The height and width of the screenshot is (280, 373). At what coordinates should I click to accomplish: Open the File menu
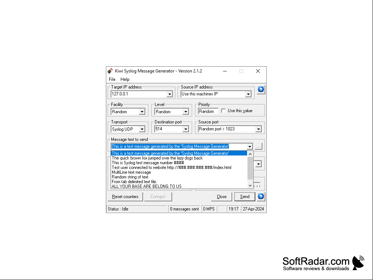click(112, 79)
